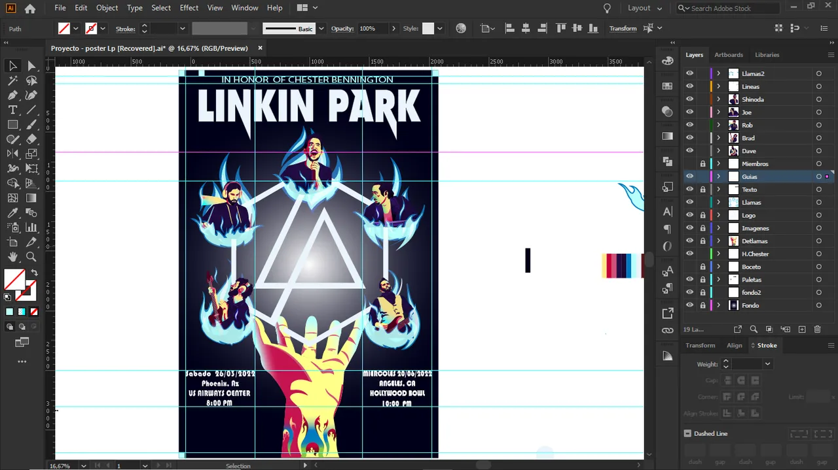Click the Opacity 100% field
The height and width of the screenshot is (470, 838).
[372, 29]
